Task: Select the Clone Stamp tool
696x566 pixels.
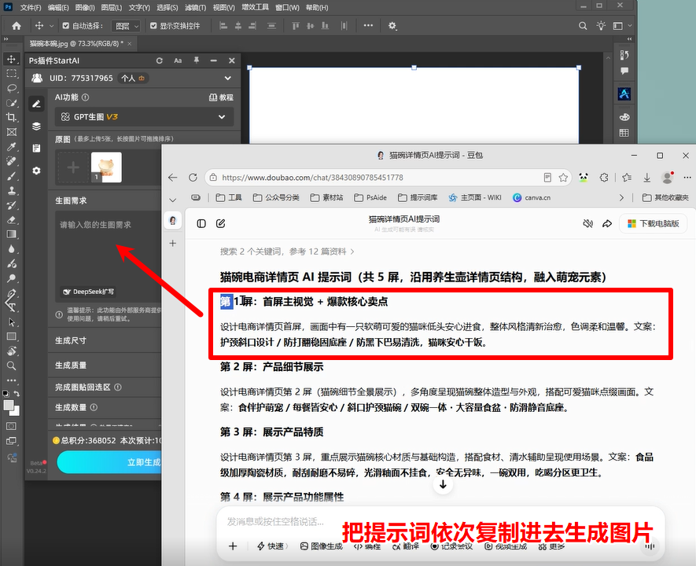Action: point(12,191)
